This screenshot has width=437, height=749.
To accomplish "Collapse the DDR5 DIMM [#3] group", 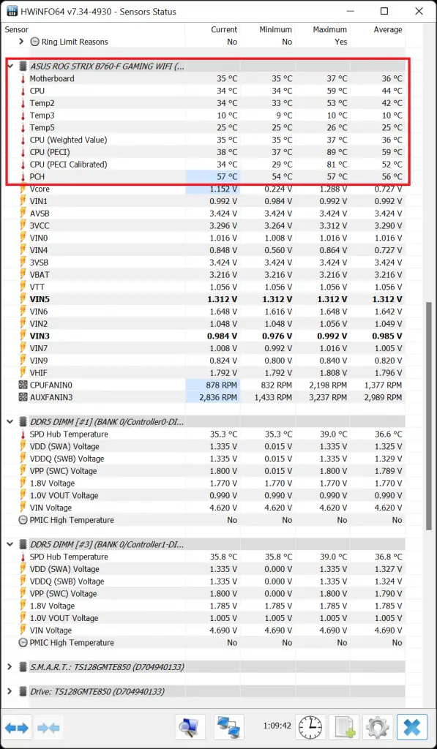I will pos(10,544).
